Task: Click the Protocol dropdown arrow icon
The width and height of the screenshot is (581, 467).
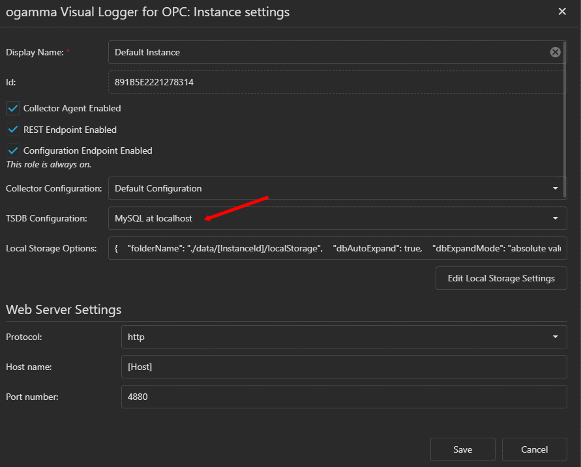Action: [555, 337]
